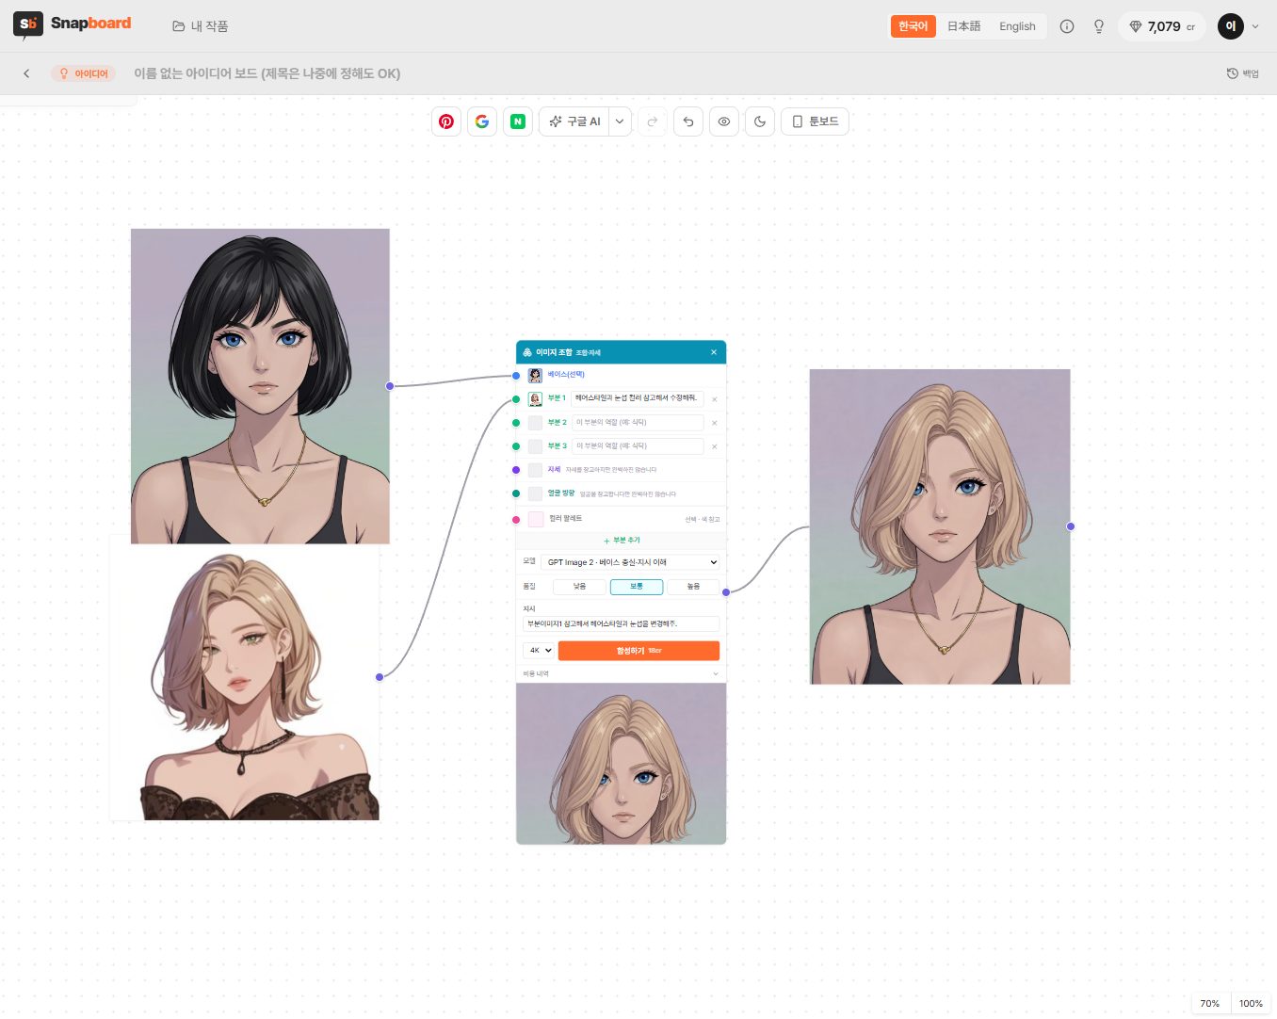Open Pinterest from the canvas toolbar
The image size is (1277, 1019).
(446, 121)
